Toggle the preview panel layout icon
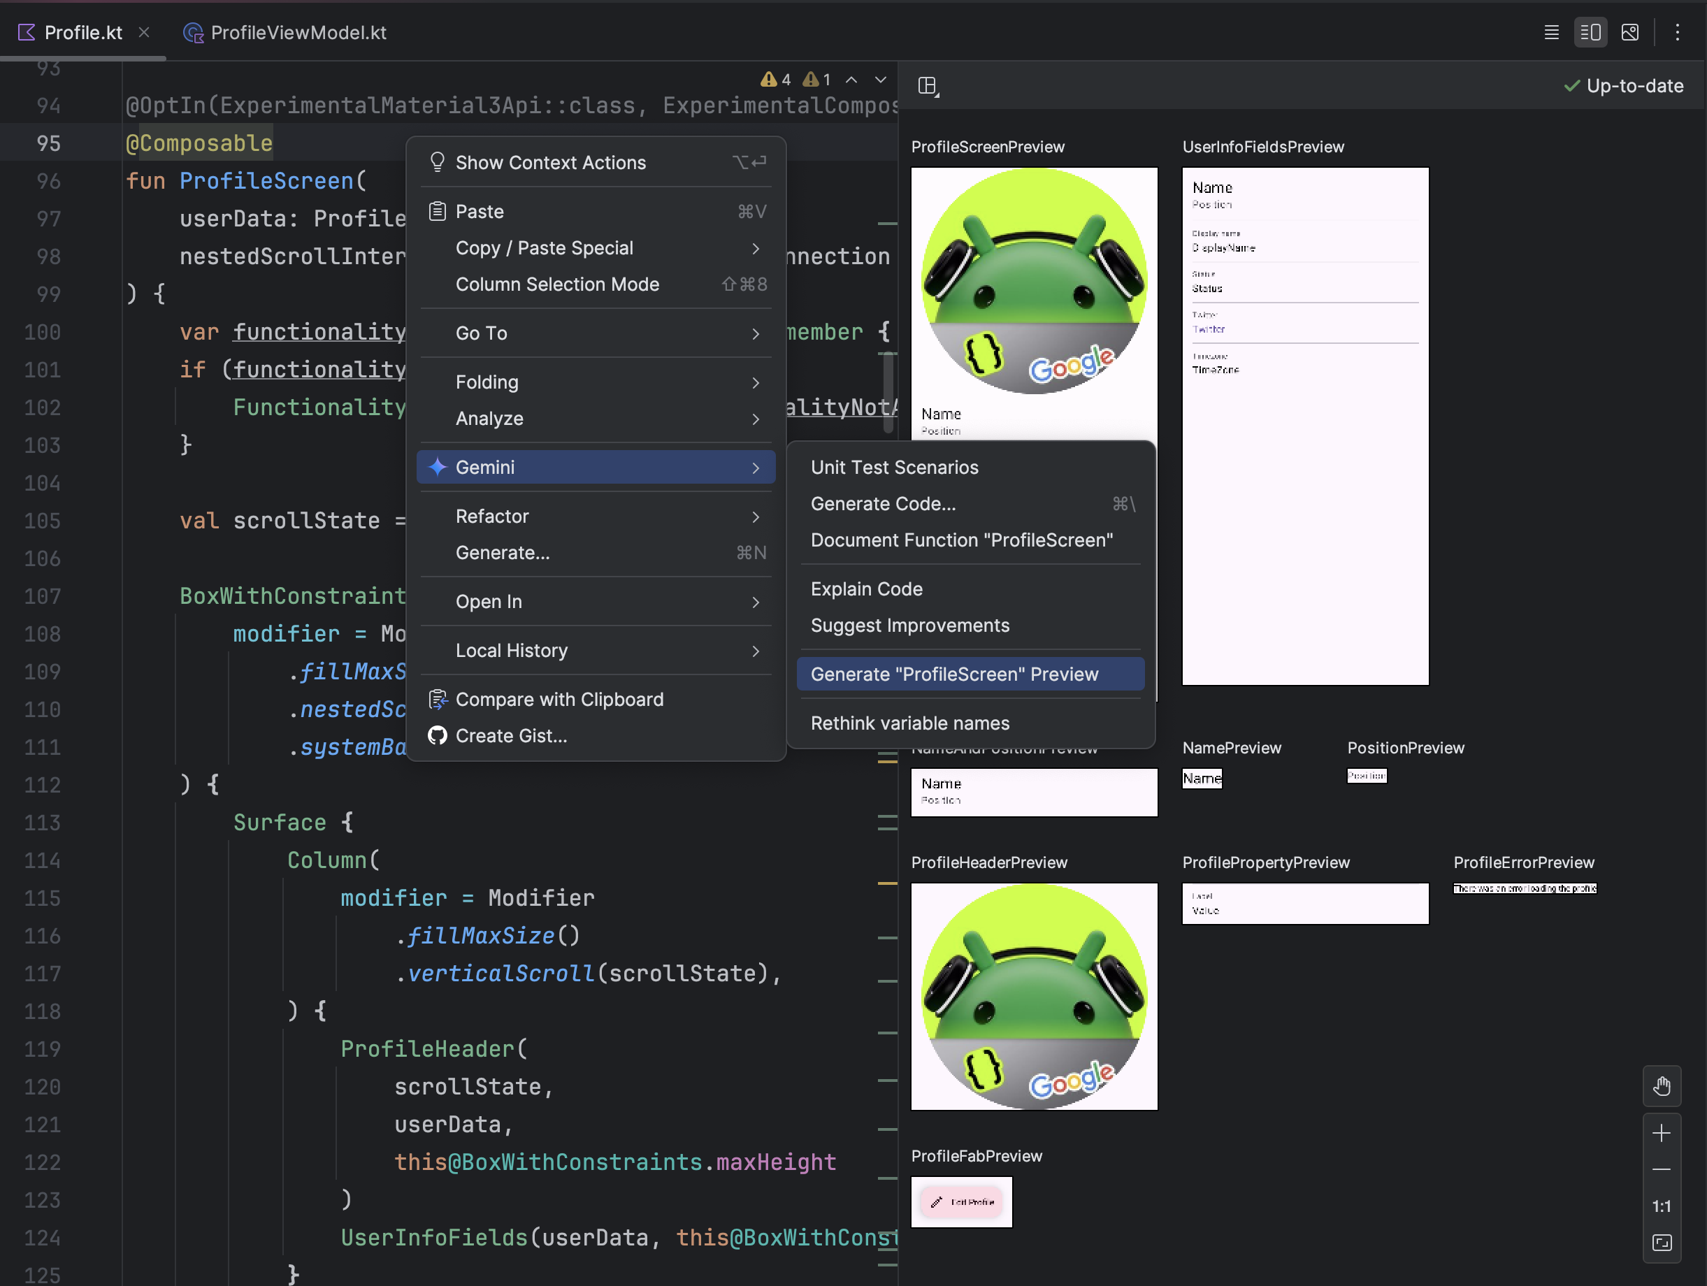The image size is (1707, 1286). [929, 85]
